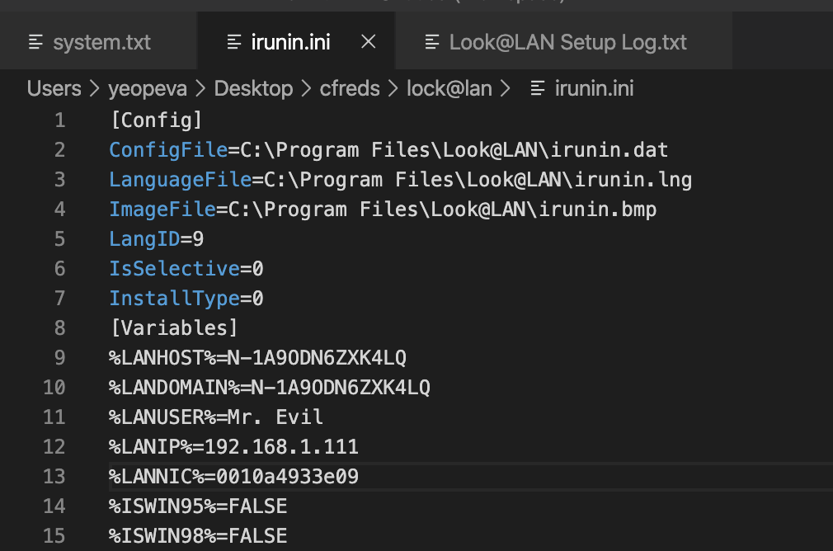
Task: Open the lock@lan breadcrumb folder
Action: [449, 88]
